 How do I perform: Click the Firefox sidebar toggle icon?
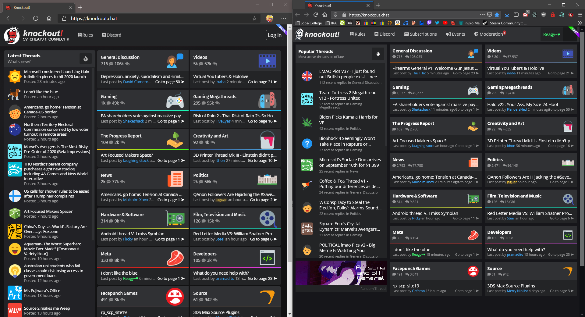pyautogui.click(x=516, y=15)
